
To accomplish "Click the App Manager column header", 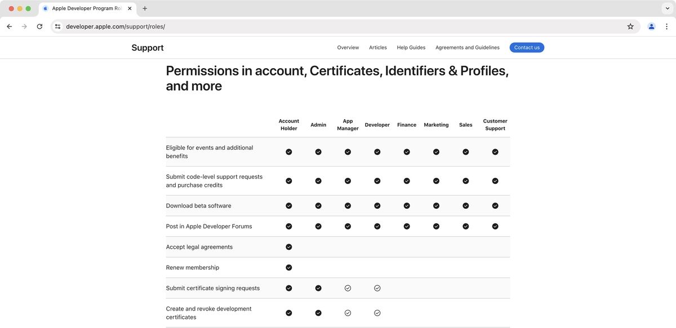I will click(348, 125).
